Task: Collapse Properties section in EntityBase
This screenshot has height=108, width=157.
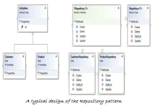Action: point(20,21)
